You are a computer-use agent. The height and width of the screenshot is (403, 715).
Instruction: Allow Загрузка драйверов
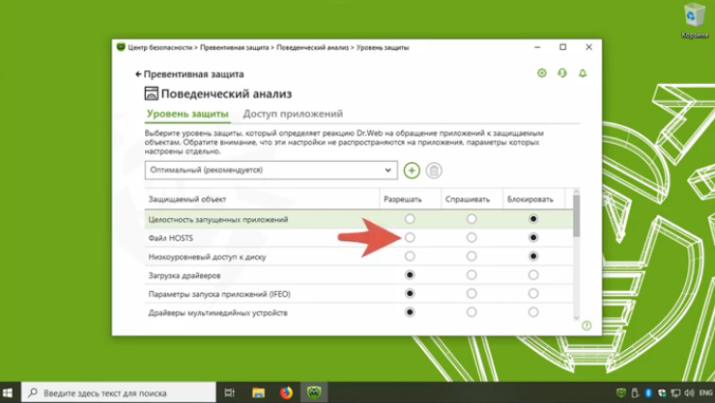point(410,275)
